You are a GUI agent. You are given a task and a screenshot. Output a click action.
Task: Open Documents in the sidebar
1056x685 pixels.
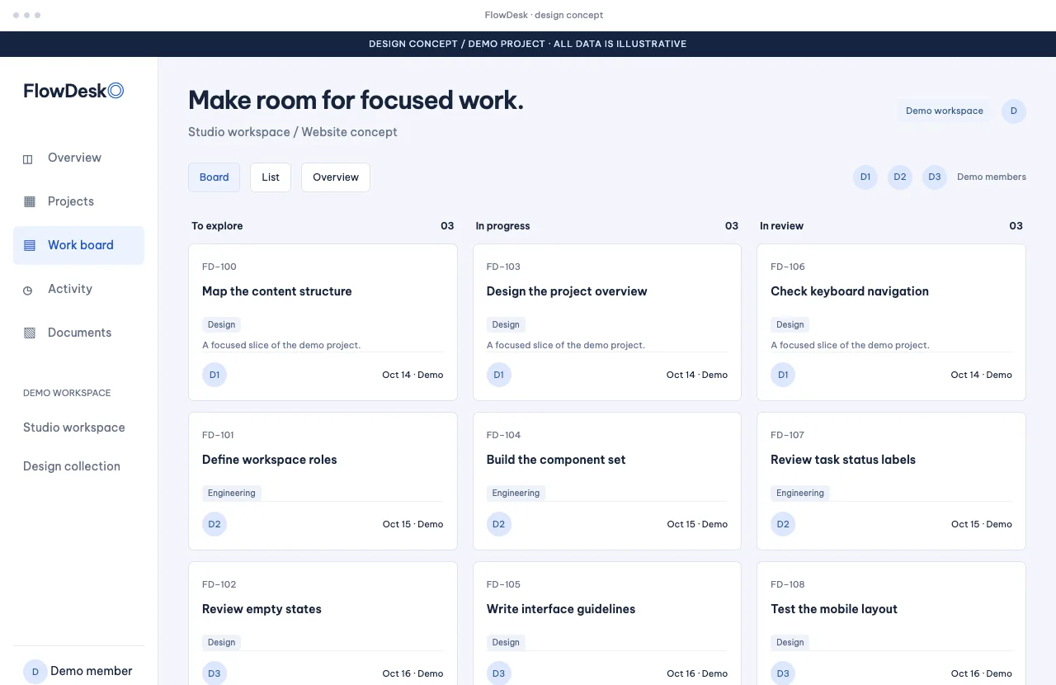(78, 333)
